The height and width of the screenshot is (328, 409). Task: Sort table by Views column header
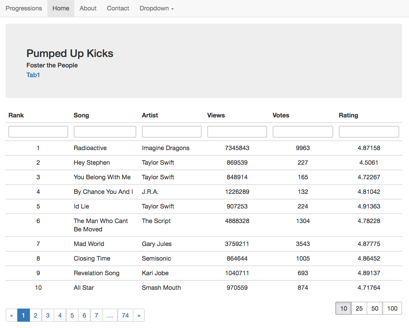[216, 115]
